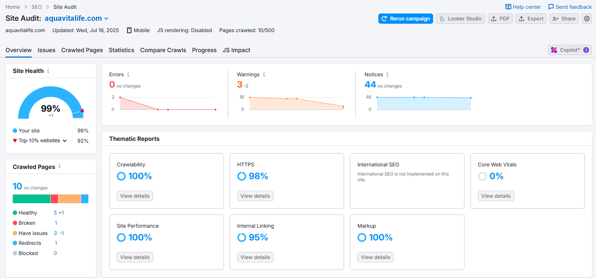Viewport: 596px width, 278px height.
Task: Open the settings gear icon
Action: pos(587,19)
